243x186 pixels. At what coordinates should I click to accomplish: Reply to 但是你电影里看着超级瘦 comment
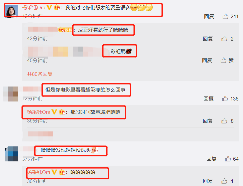point(208,98)
